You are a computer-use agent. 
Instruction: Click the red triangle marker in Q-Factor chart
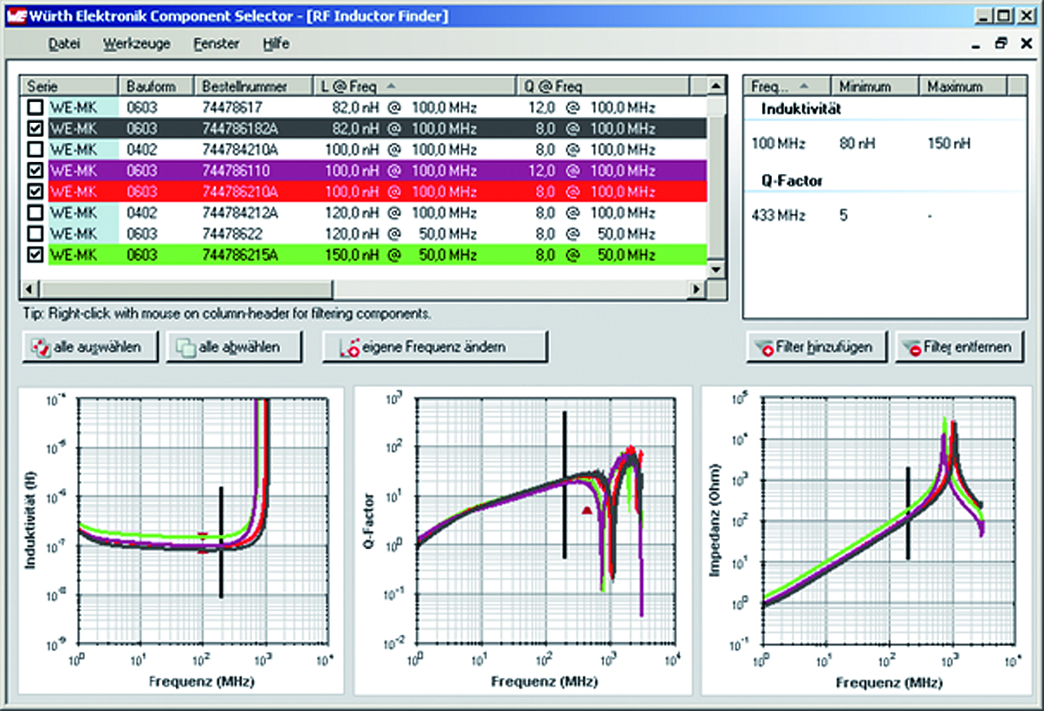click(x=587, y=511)
